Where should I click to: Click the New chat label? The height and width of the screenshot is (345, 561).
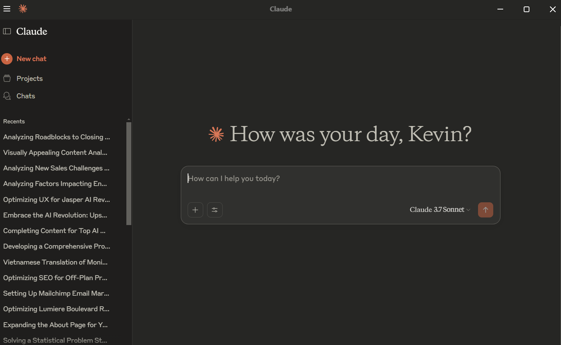(x=32, y=59)
